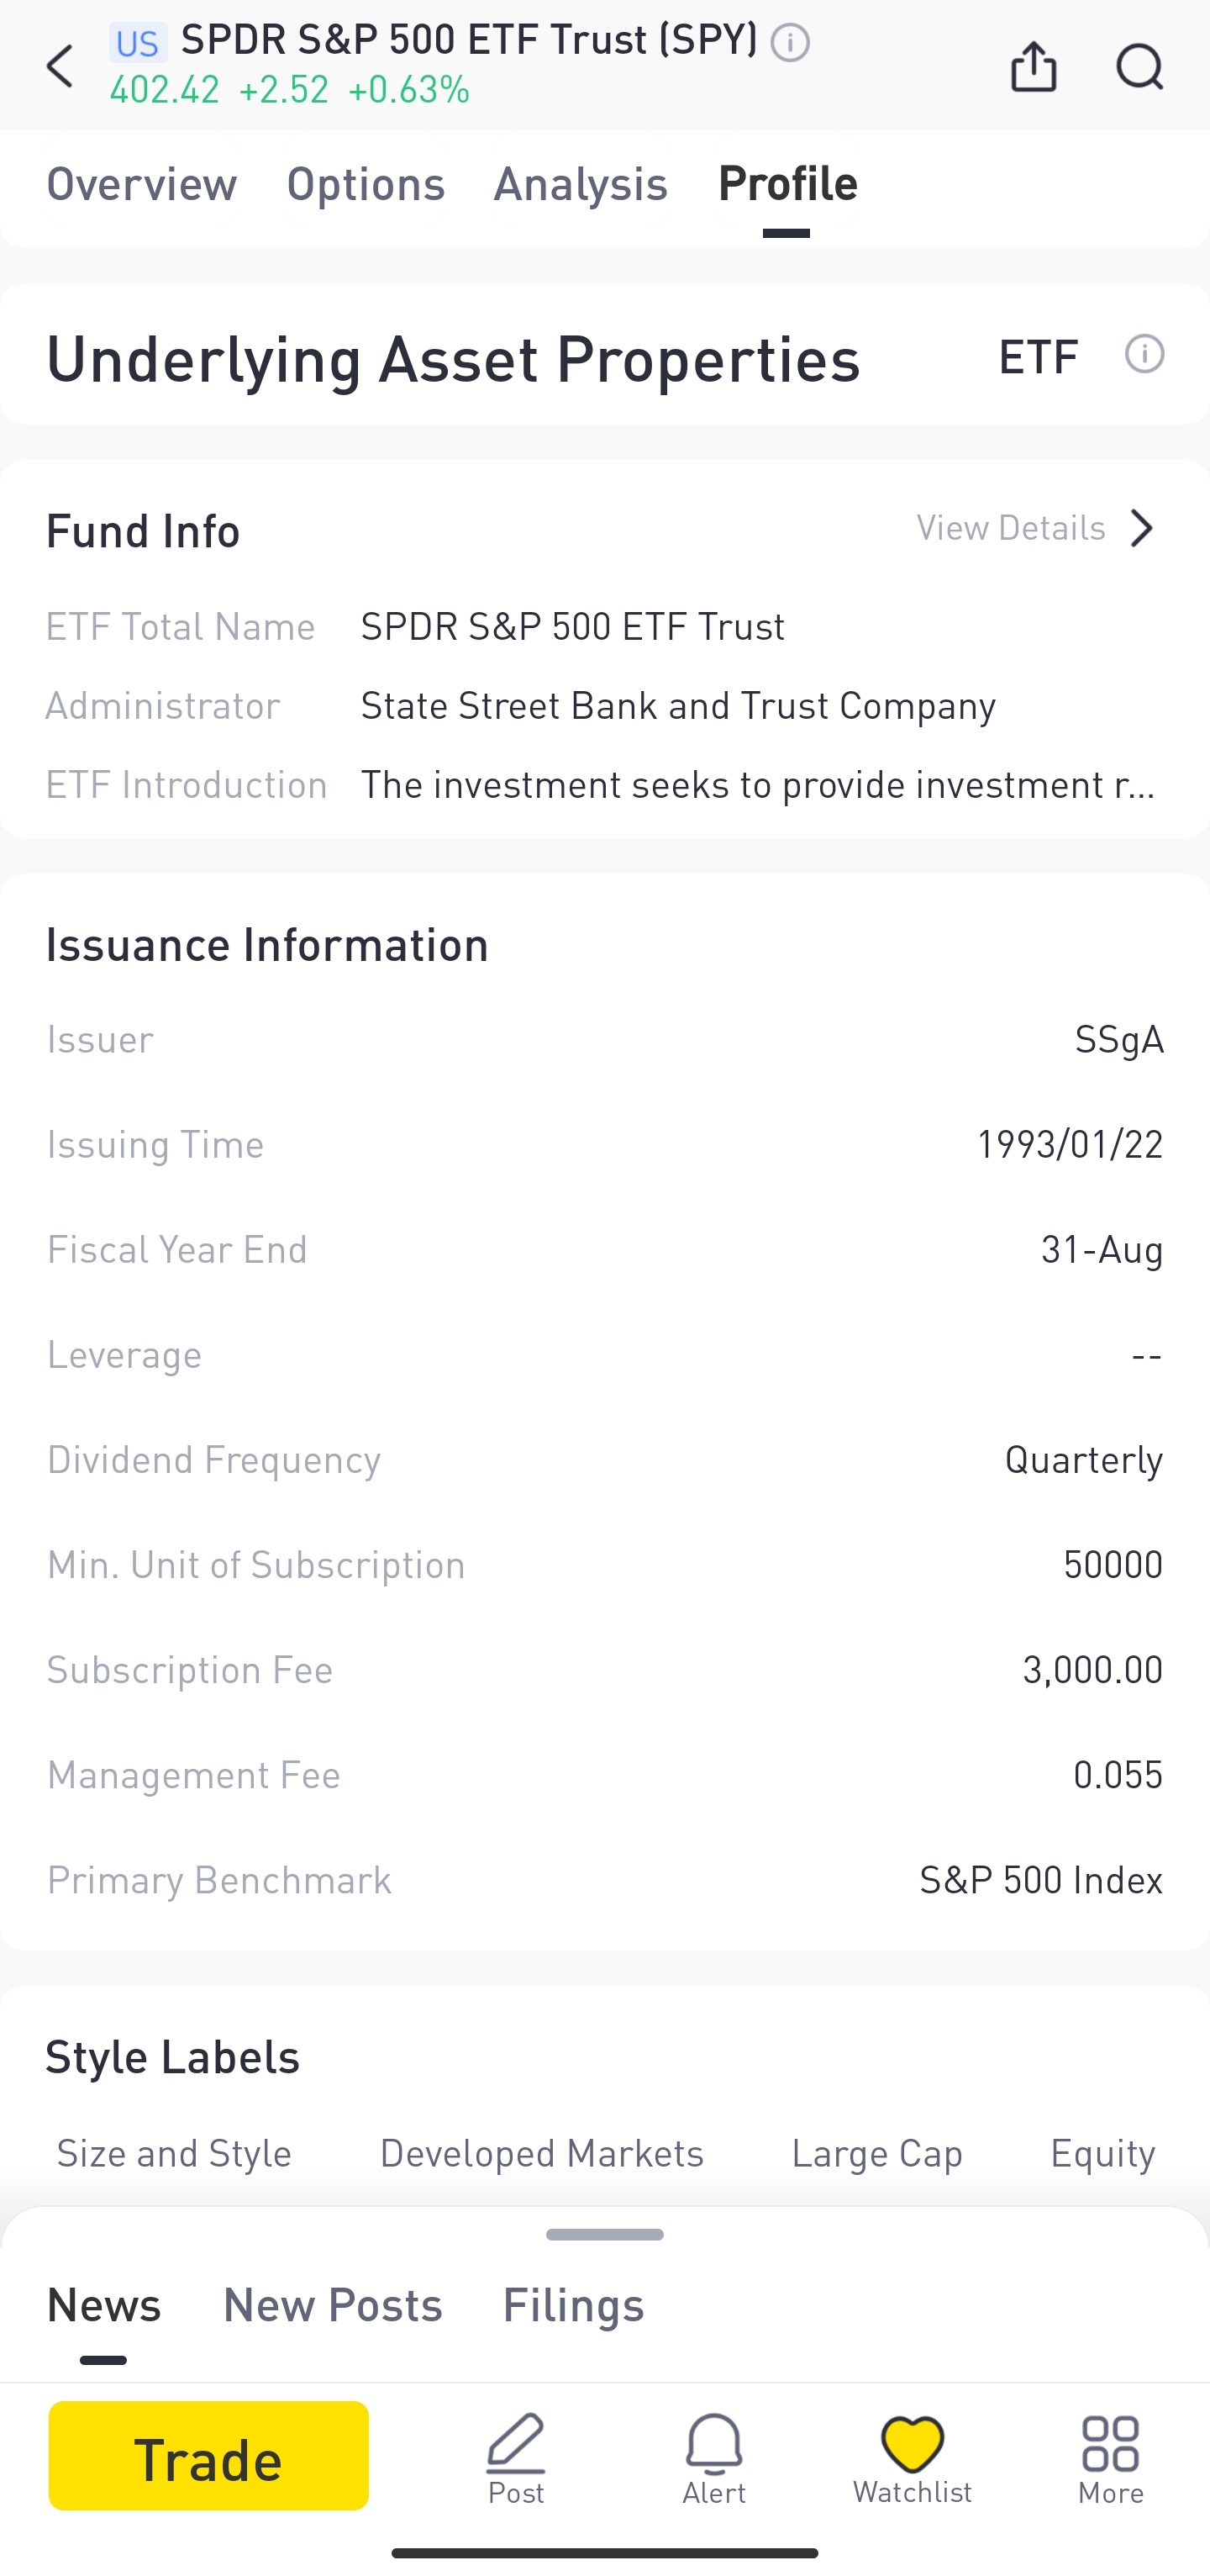Tap the Large Cap style label

(877, 2153)
